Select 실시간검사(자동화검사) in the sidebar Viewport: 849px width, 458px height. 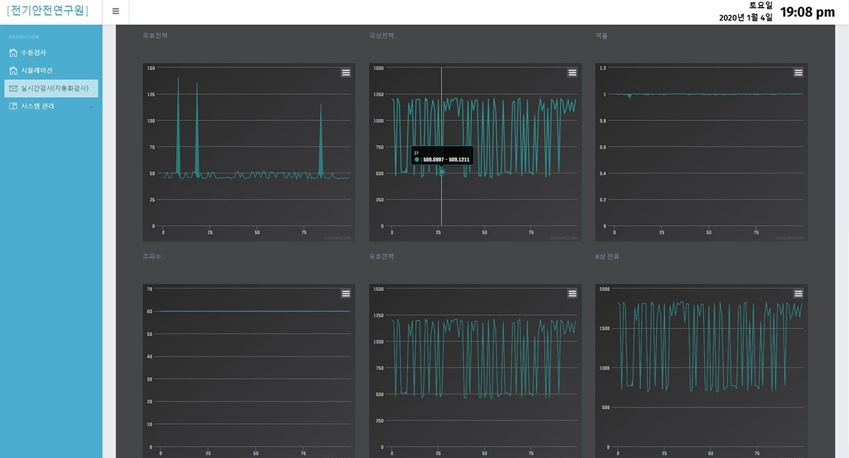pos(51,88)
